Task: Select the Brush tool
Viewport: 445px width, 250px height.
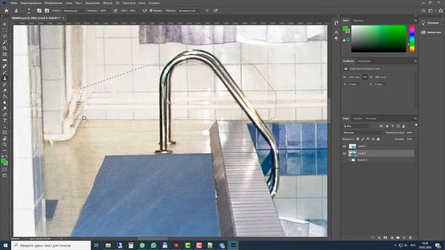Action: pyautogui.click(x=5, y=72)
